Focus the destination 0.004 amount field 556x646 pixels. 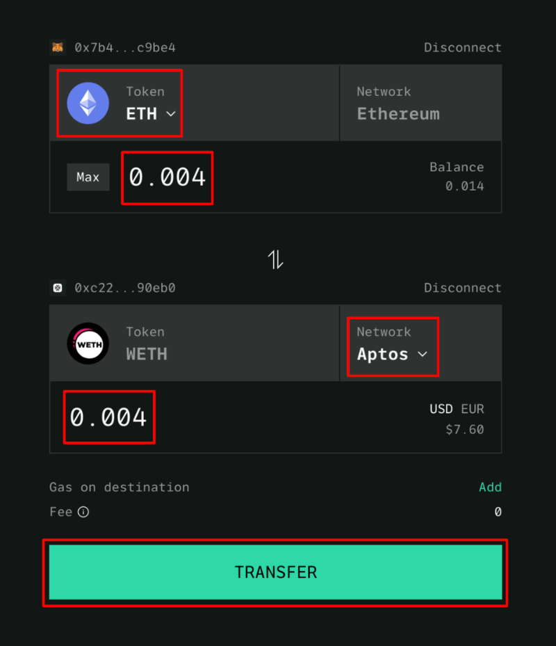click(109, 417)
